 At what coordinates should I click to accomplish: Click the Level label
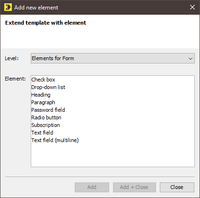(12, 58)
